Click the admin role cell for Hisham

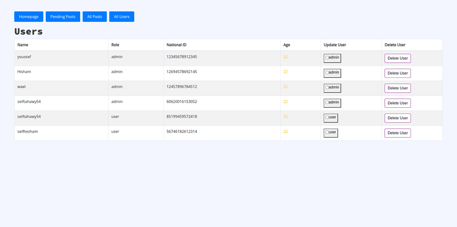pyautogui.click(x=117, y=72)
